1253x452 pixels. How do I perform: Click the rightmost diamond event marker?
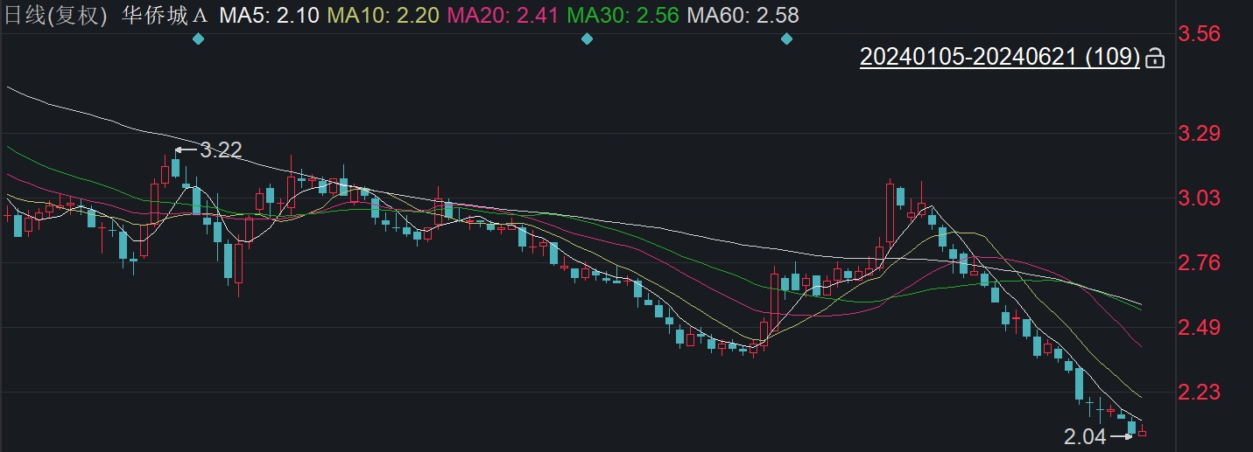[x=786, y=38]
